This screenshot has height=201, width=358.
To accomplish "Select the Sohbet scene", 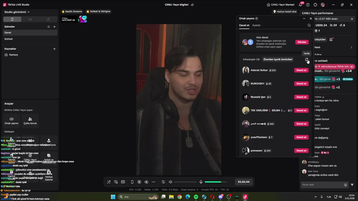I will 30,39.
